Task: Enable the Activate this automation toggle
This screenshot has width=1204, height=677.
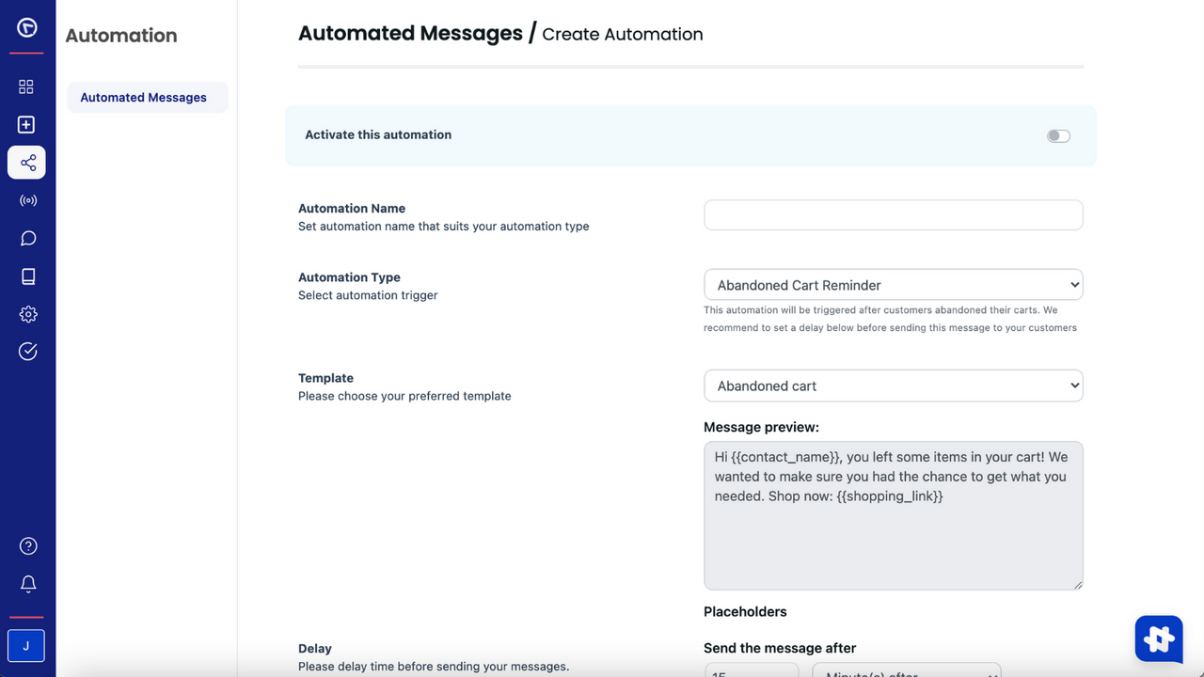Action: [1058, 135]
